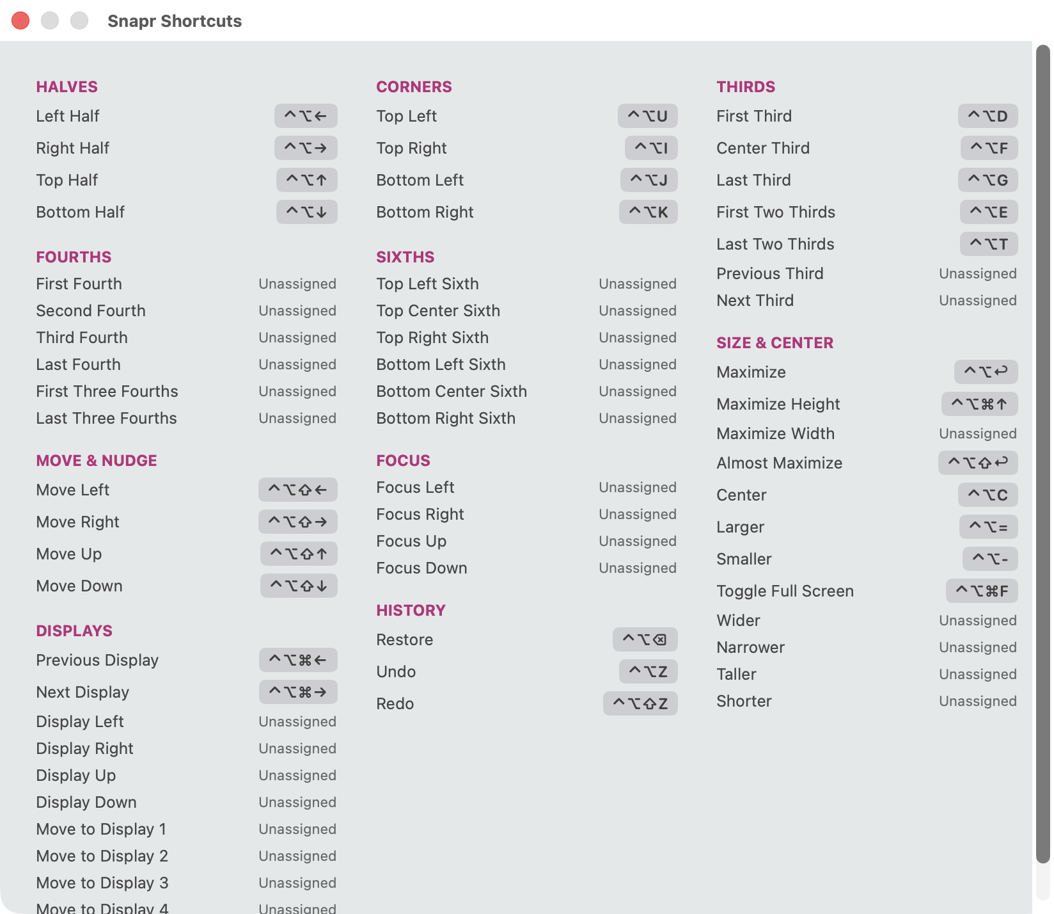
Task: Click Unassigned next to First Fourth
Action: (x=297, y=284)
